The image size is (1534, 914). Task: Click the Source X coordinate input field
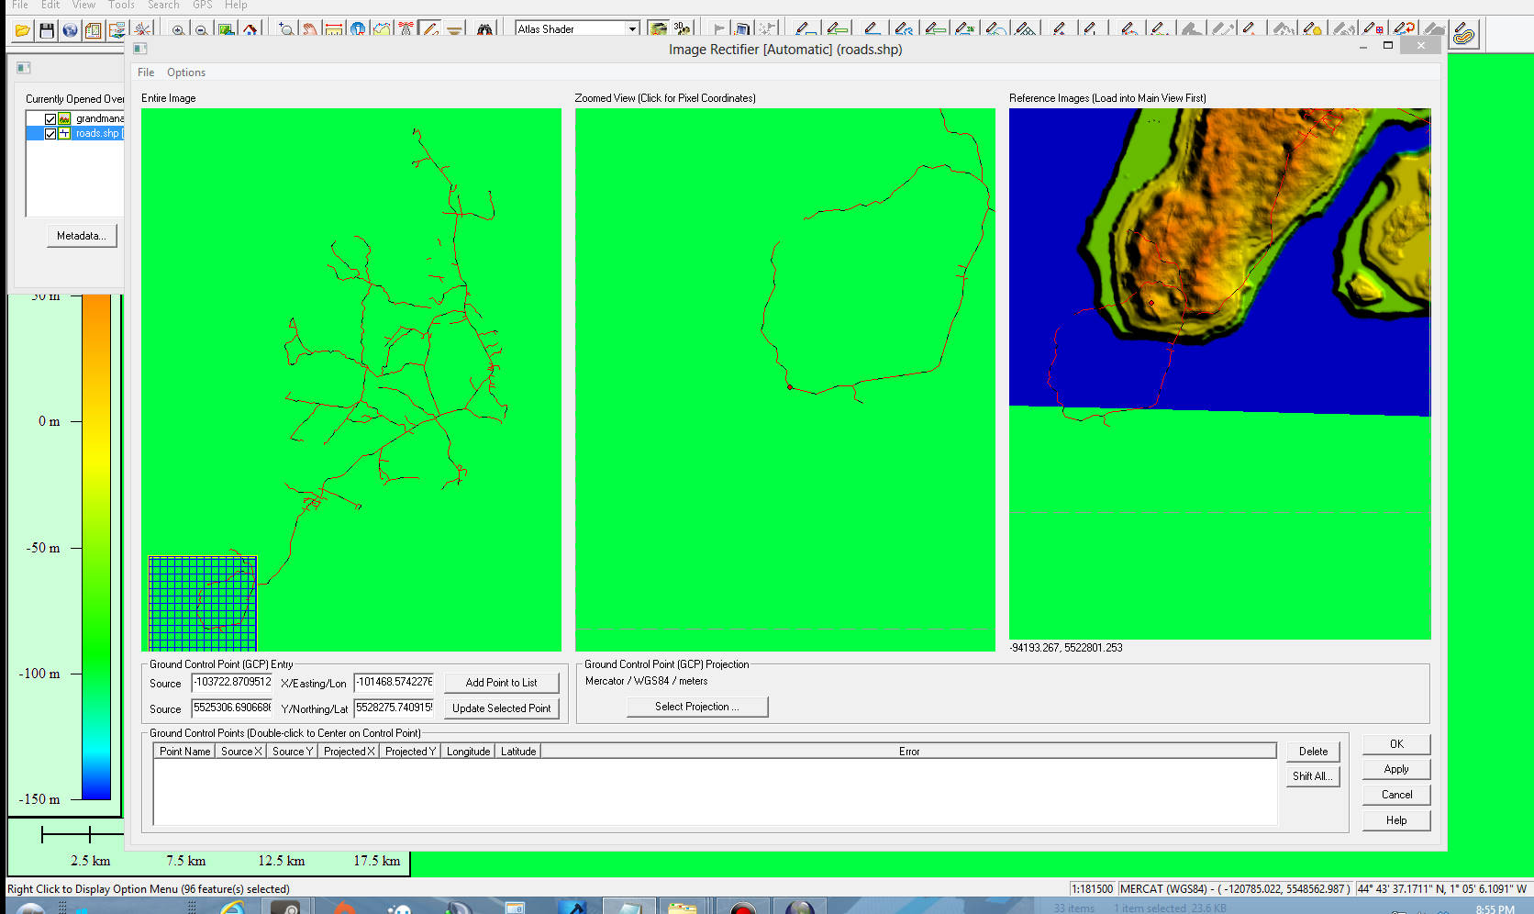click(x=232, y=682)
